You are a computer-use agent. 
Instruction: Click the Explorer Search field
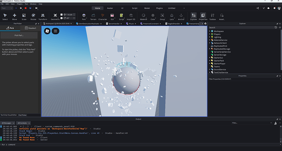pos(241,27)
